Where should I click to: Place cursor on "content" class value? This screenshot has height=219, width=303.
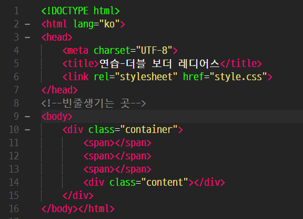point(165,182)
